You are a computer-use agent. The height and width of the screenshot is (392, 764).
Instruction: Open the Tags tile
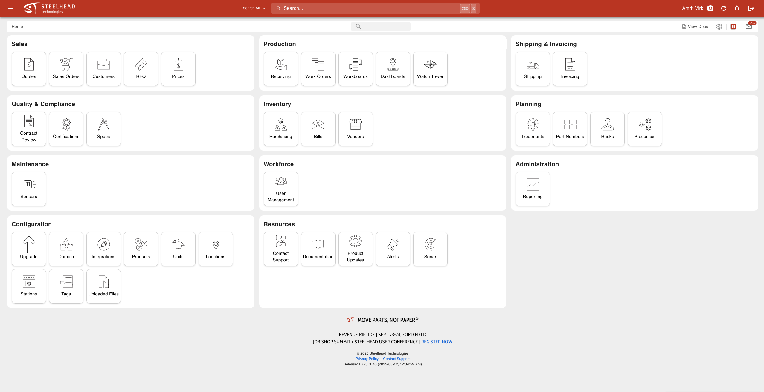[66, 286]
